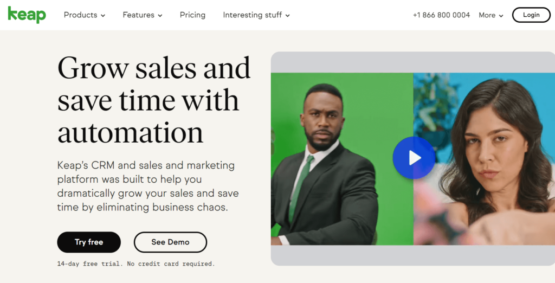This screenshot has height=283, width=555.
Task: Click the Keap logo
Action: 27,15
